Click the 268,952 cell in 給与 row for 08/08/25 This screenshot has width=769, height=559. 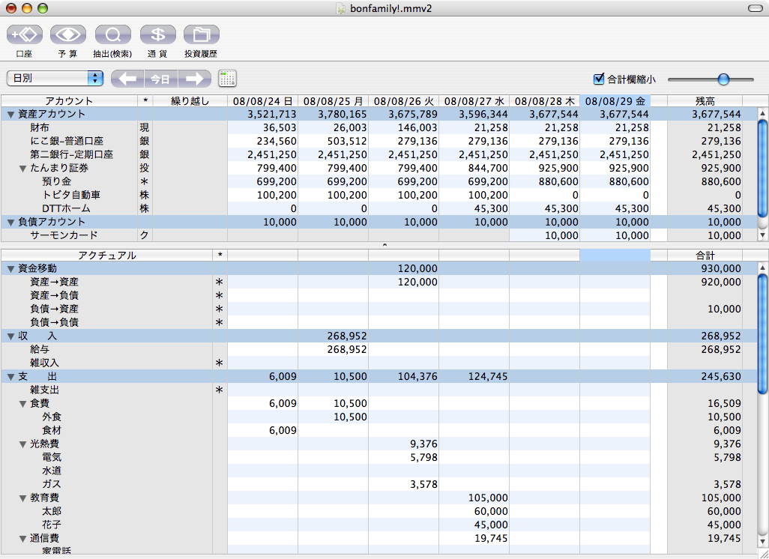(x=333, y=350)
